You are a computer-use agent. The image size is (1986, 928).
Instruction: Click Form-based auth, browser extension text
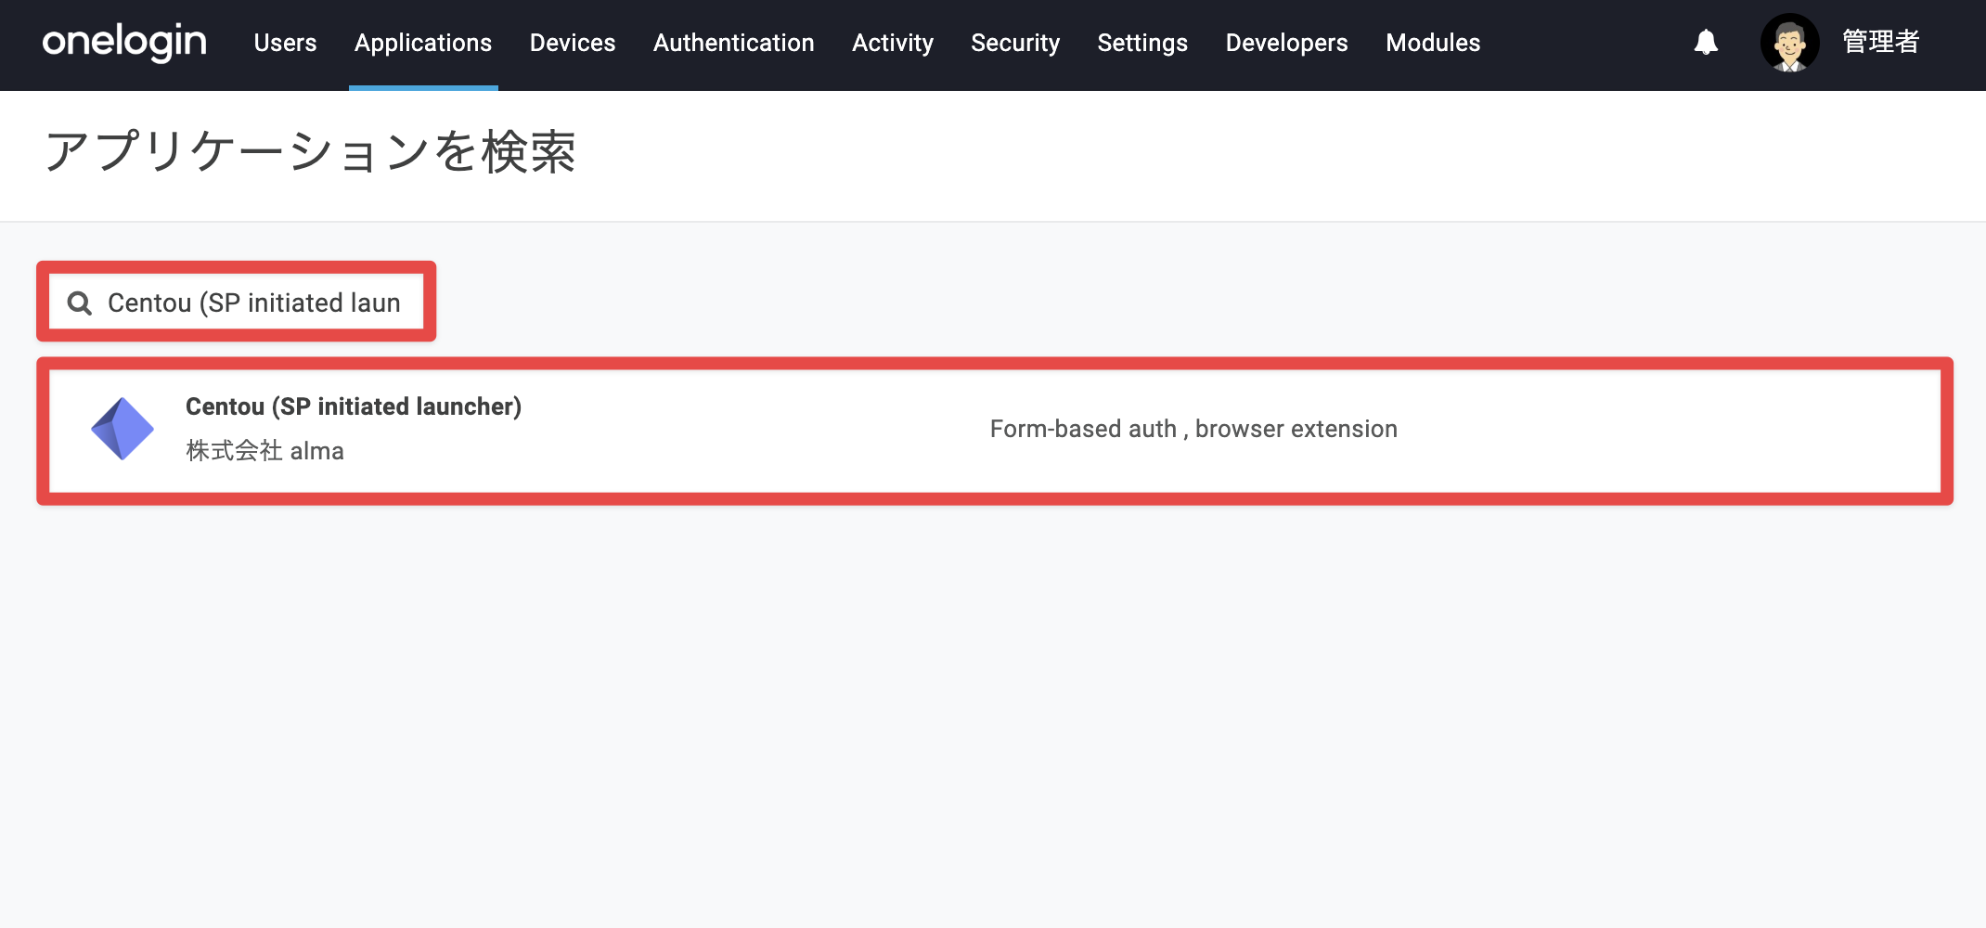(1193, 429)
